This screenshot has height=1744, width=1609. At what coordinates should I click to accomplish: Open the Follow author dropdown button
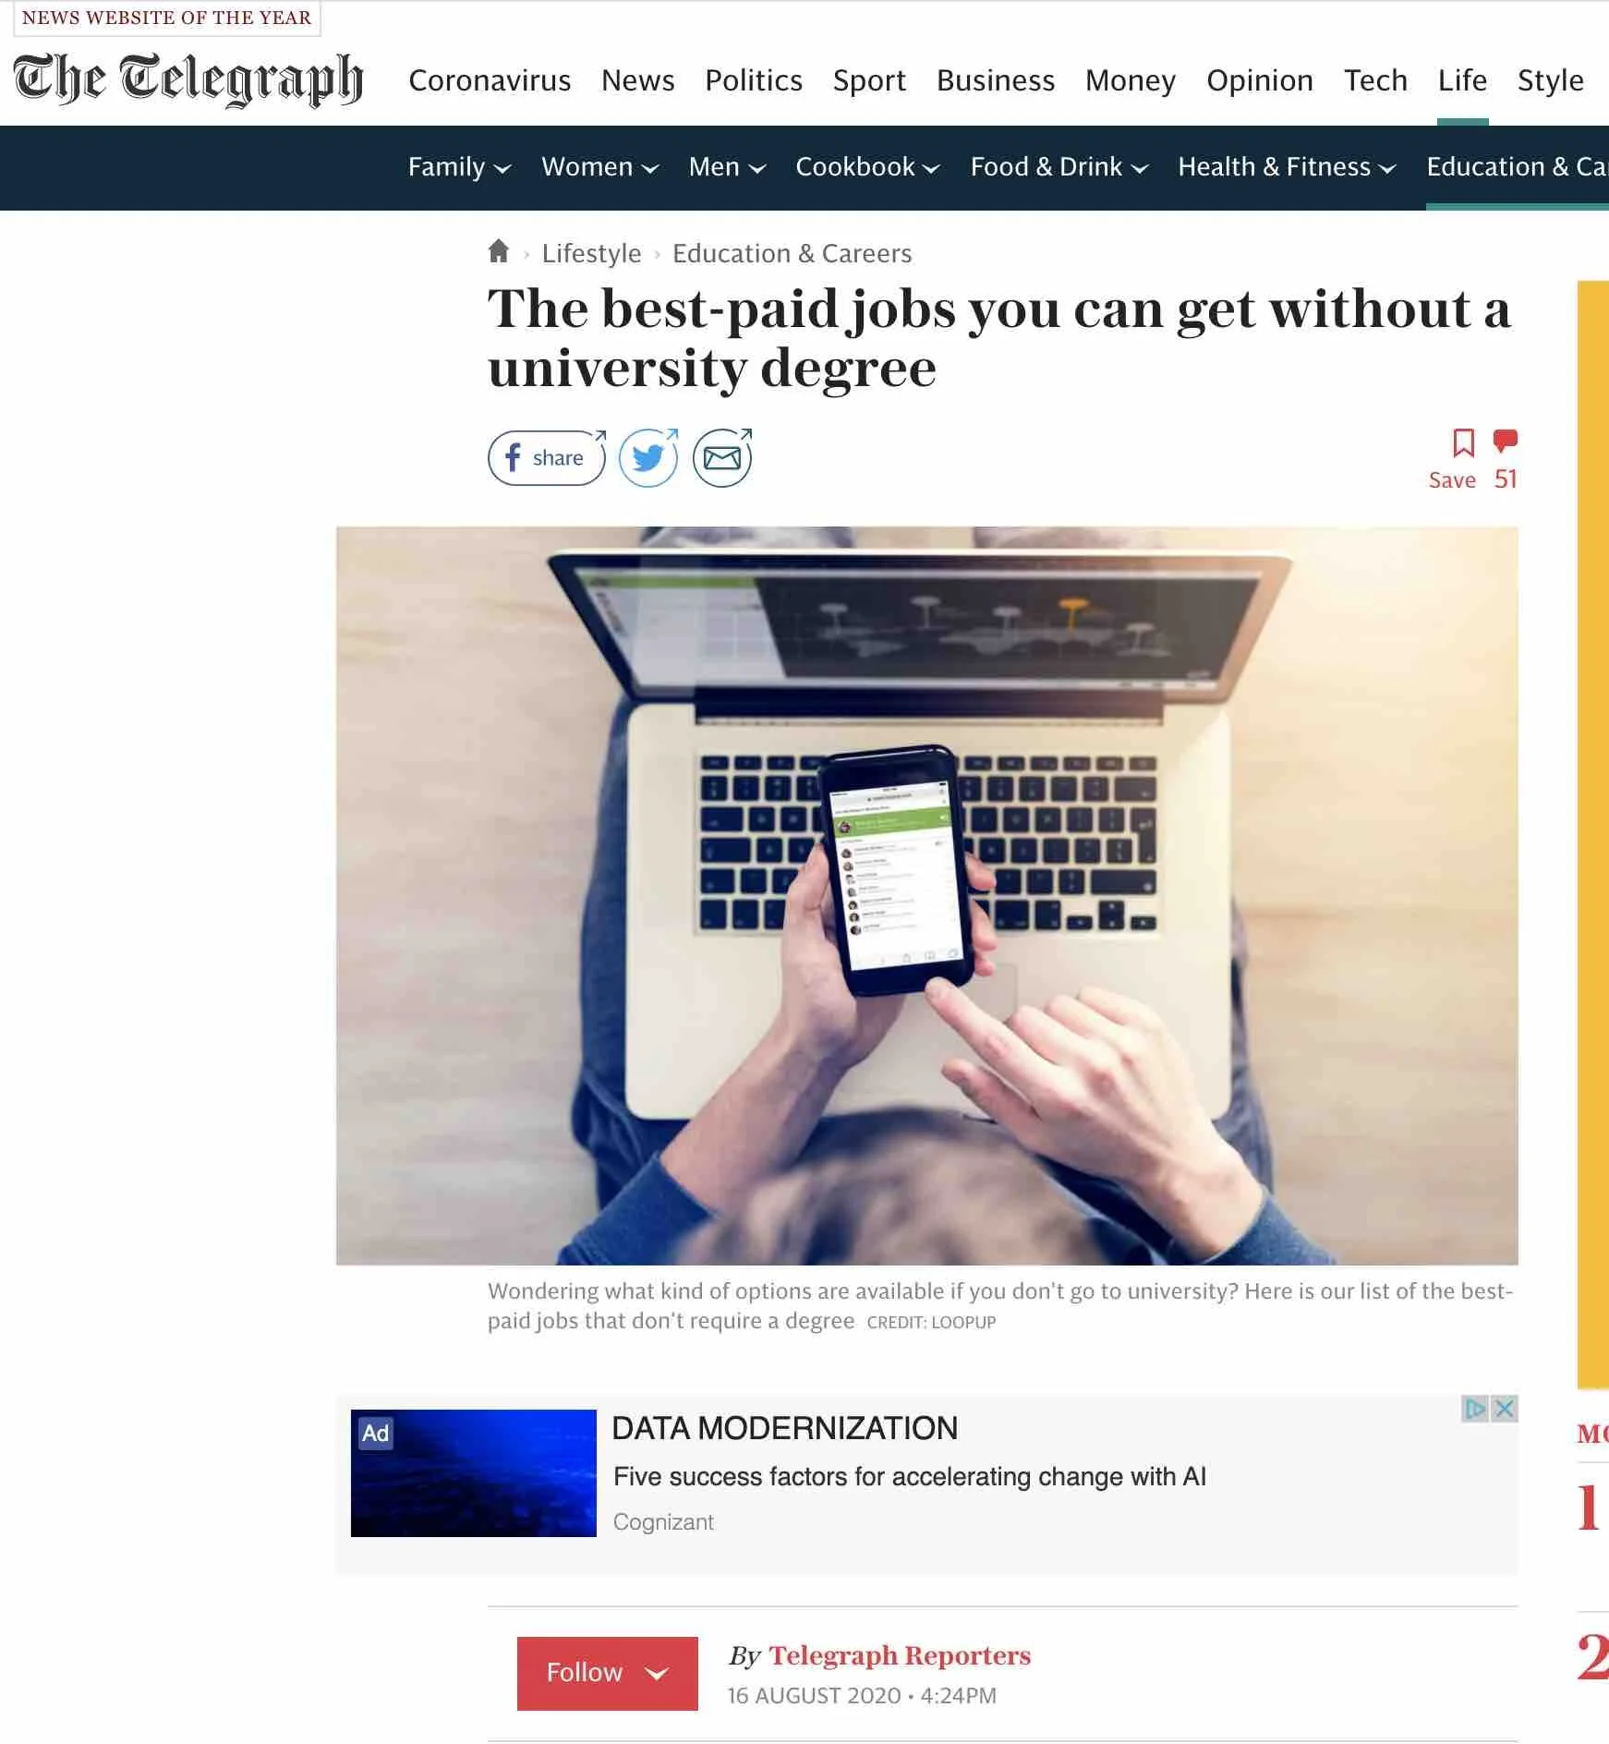(607, 1673)
